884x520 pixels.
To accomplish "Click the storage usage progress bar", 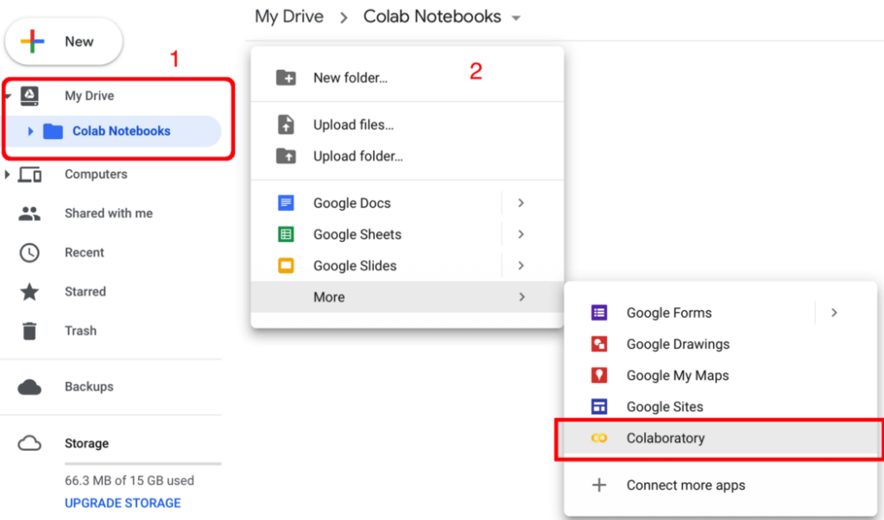I will (142, 464).
